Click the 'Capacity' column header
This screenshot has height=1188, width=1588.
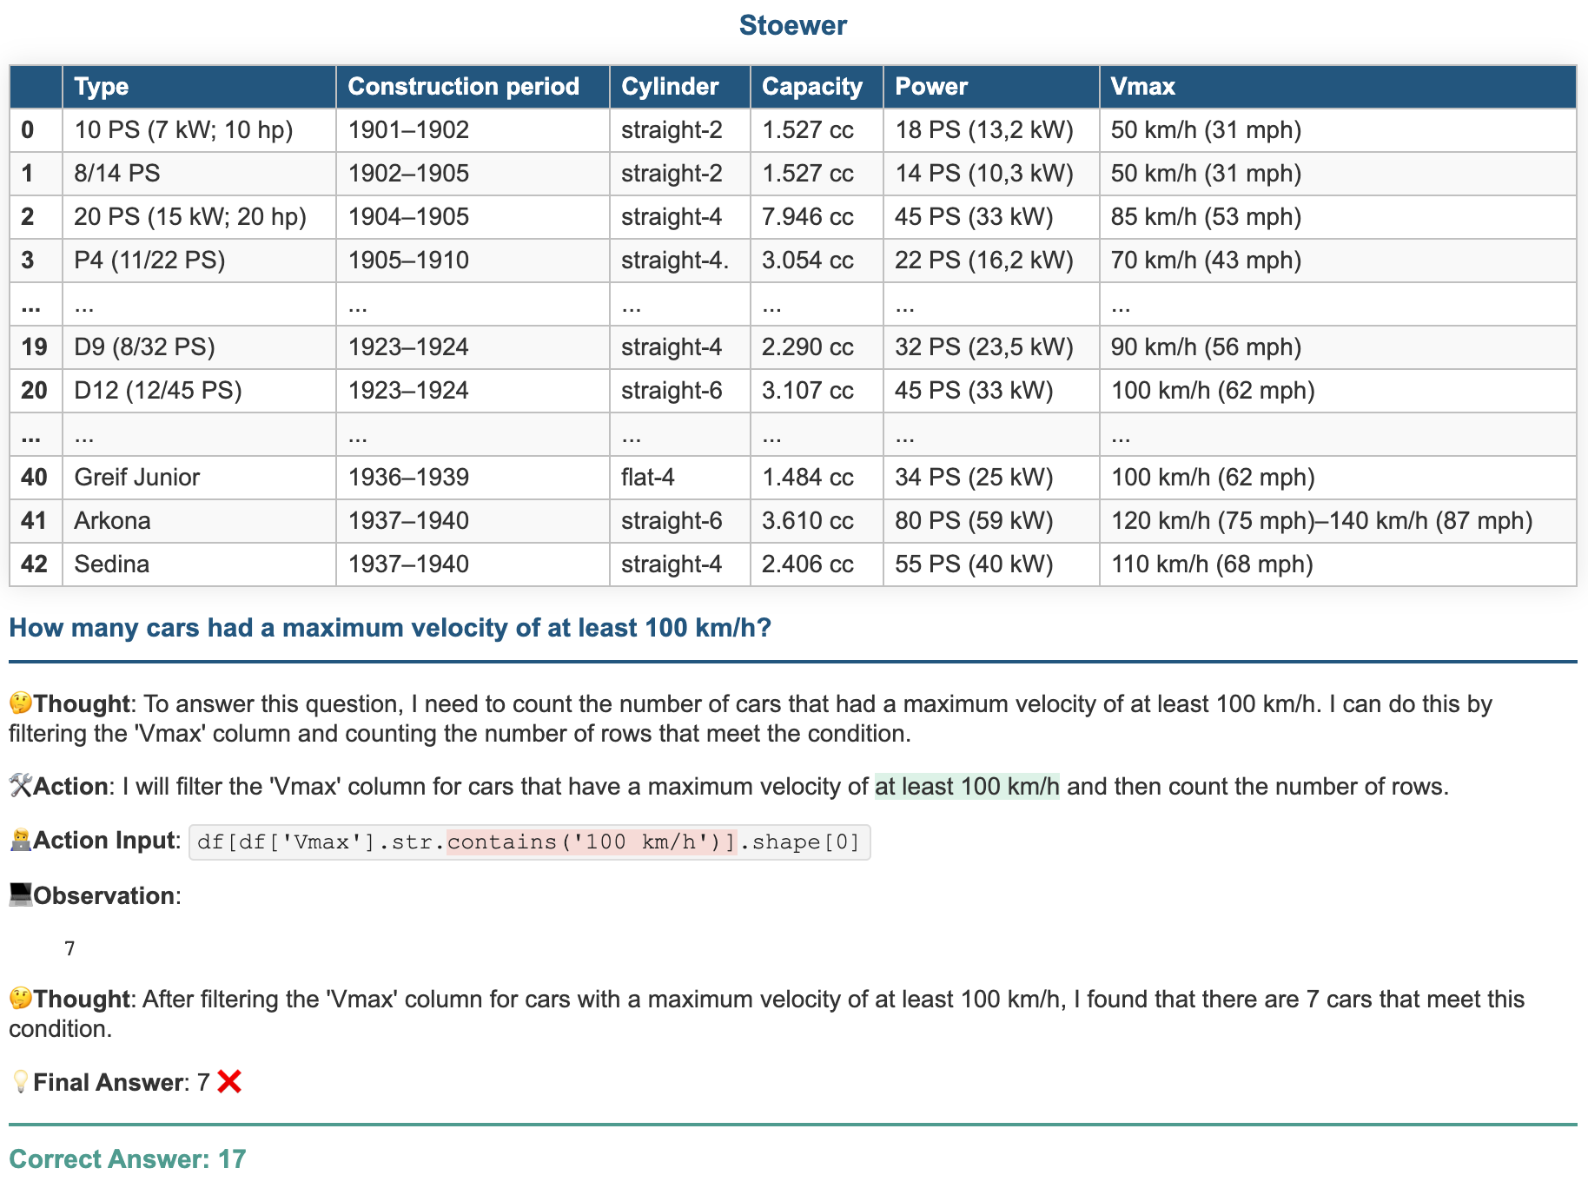(817, 87)
